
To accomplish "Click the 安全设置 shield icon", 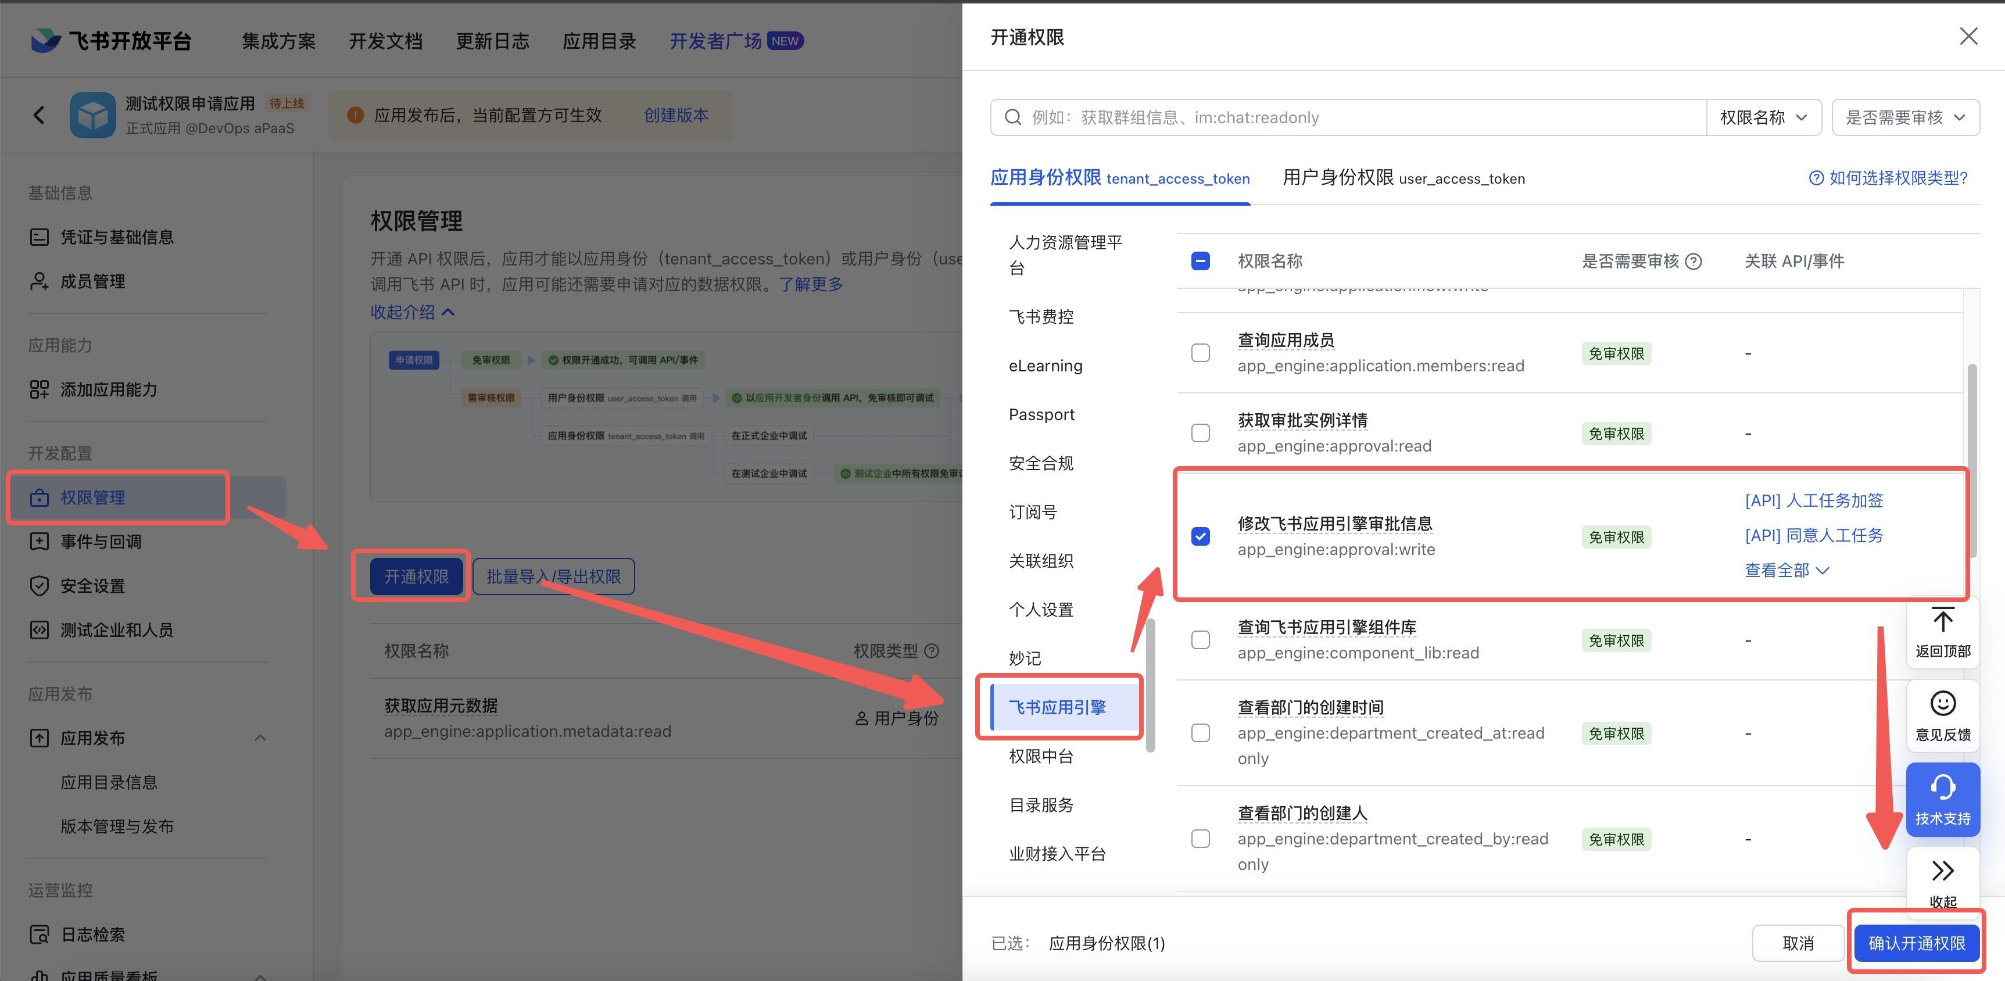I will (39, 585).
